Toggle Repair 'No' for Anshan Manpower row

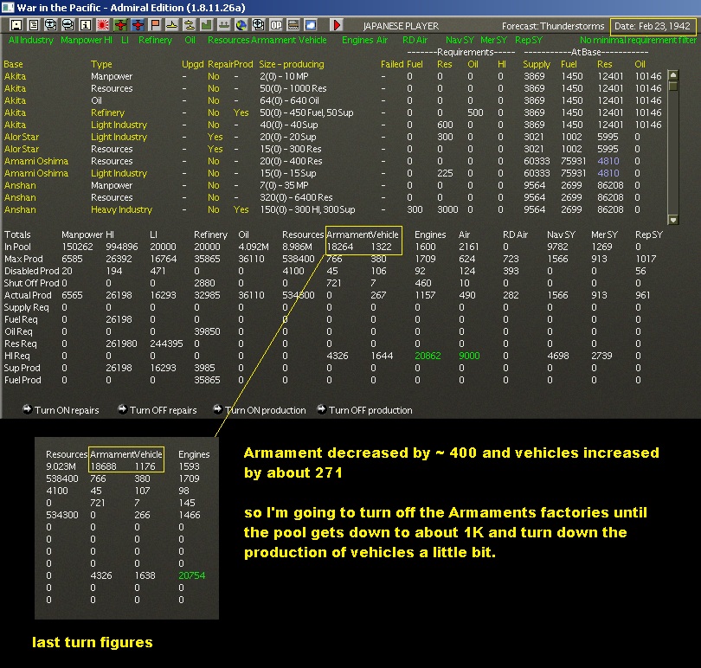pos(213,185)
